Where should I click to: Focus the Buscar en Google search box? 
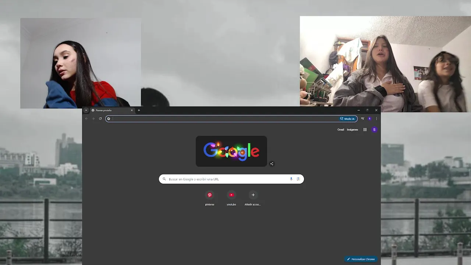[231, 179]
